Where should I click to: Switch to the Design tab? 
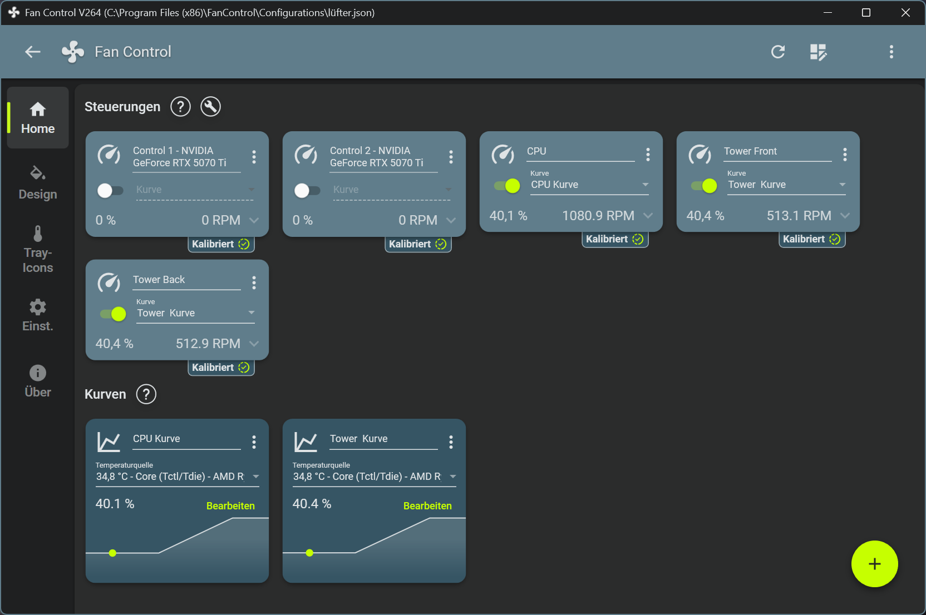click(38, 183)
